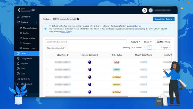Collapse the Products menu chevron
This screenshot has height=109, width=193.
tap(37, 22)
